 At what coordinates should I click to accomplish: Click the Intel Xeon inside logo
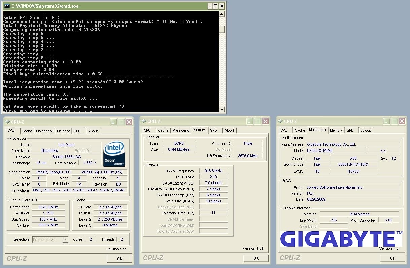click(114, 154)
